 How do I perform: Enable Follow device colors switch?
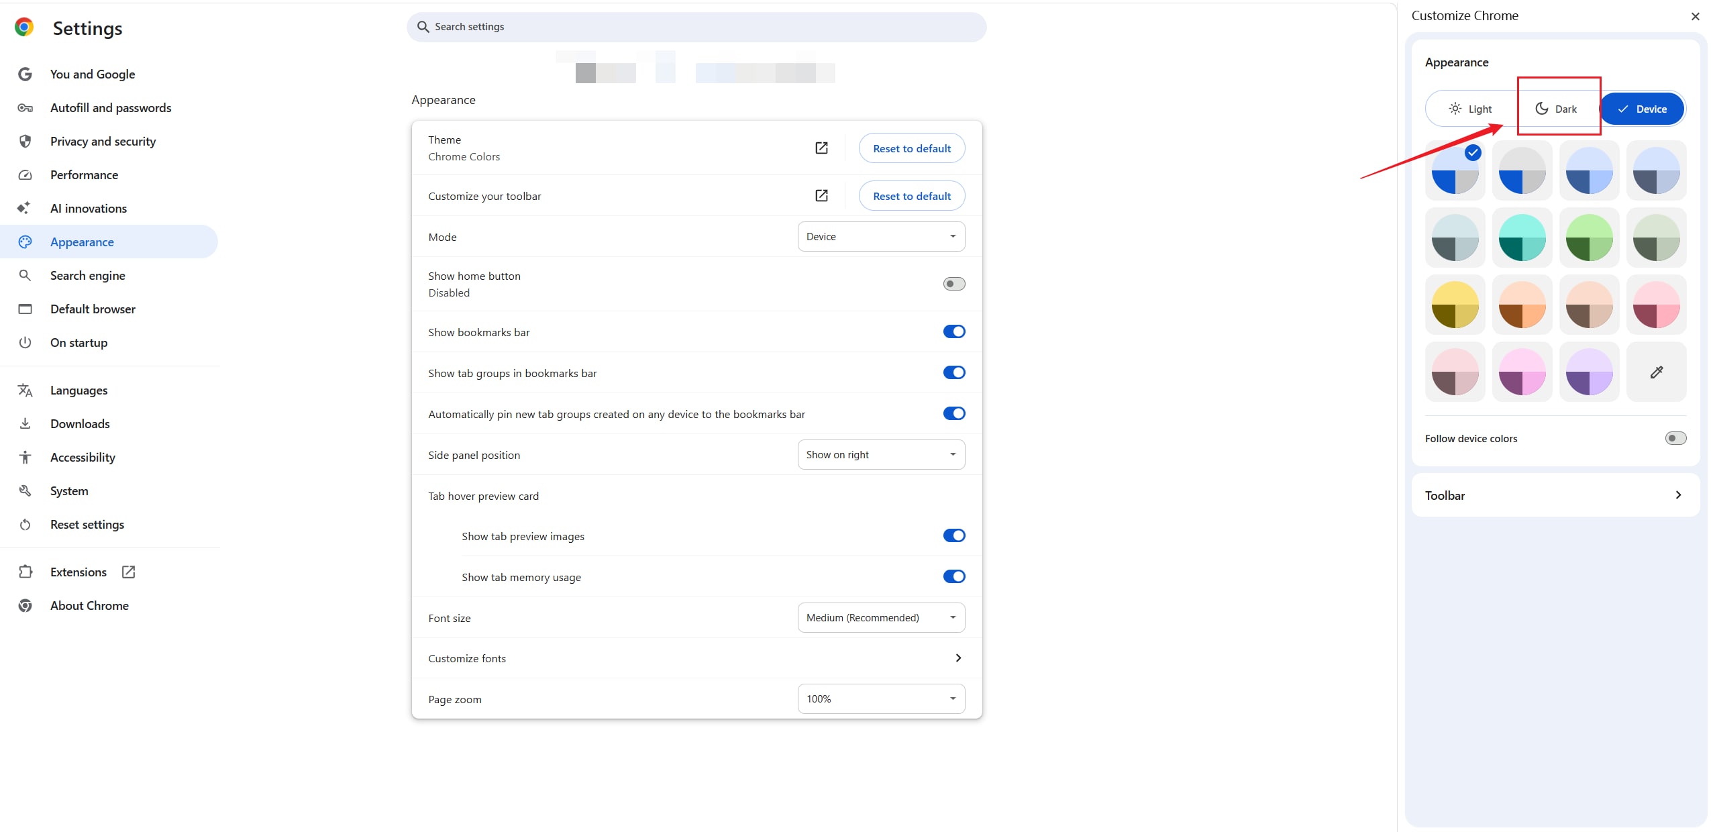1675,438
